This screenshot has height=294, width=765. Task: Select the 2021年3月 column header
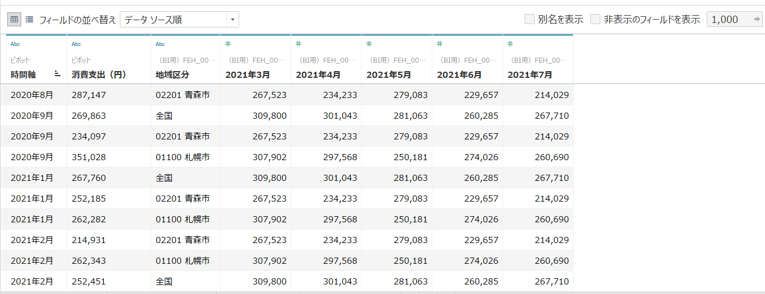click(247, 74)
